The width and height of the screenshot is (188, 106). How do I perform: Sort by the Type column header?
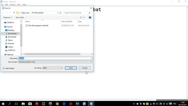point(80,21)
